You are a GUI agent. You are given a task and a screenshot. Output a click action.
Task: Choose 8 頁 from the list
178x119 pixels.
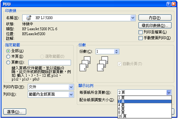145,112
